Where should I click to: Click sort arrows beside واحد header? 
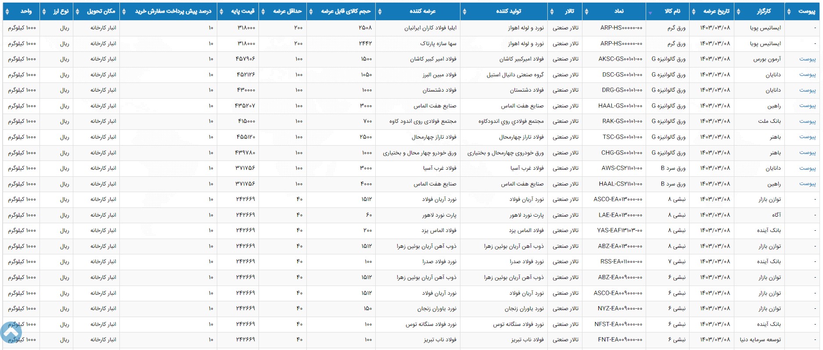click(7, 12)
